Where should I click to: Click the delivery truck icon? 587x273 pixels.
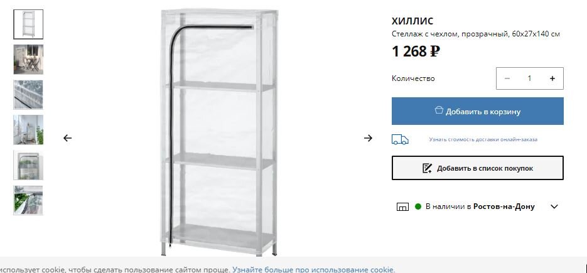click(400, 139)
